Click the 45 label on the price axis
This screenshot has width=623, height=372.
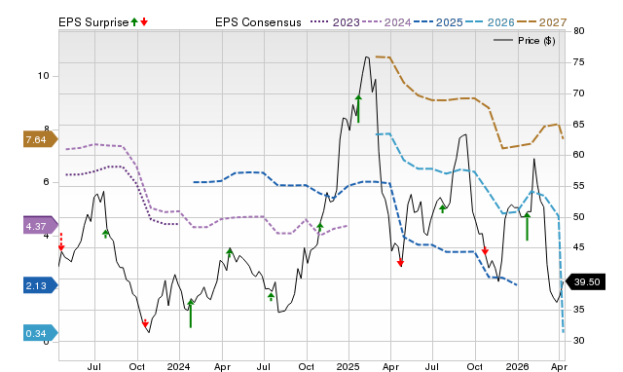tap(579, 247)
